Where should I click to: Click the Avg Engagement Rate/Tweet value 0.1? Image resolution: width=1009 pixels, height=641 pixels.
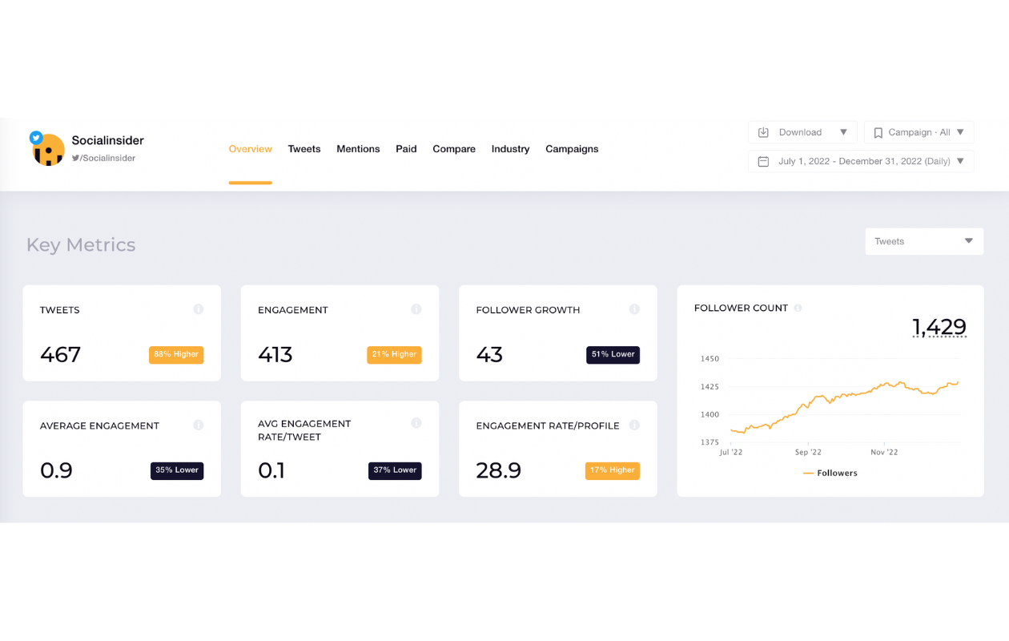click(271, 470)
